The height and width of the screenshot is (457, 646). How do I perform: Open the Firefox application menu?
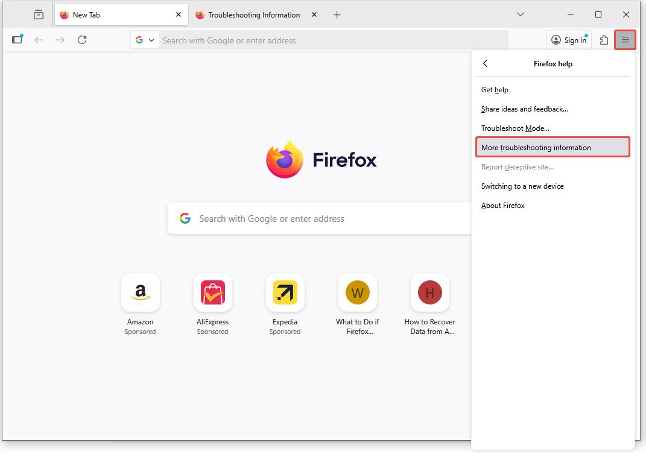point(625,39)
